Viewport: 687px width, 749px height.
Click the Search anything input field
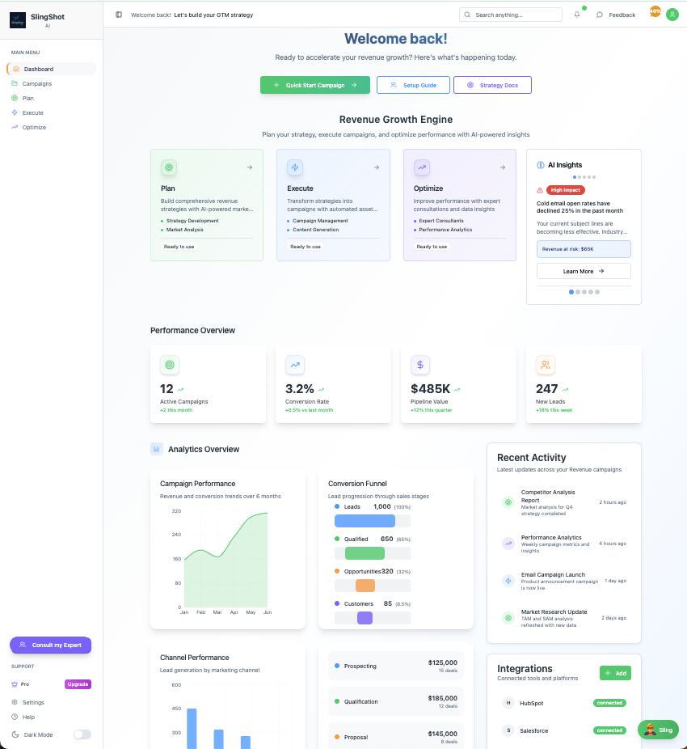[x=516, y=15]
